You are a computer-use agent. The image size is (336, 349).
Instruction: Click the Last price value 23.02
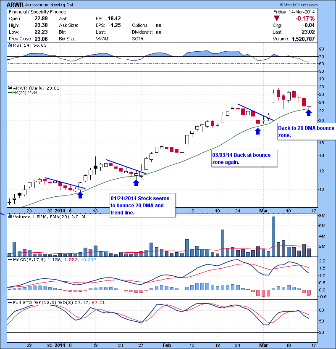pyautogui.click(x=308, y=32)
